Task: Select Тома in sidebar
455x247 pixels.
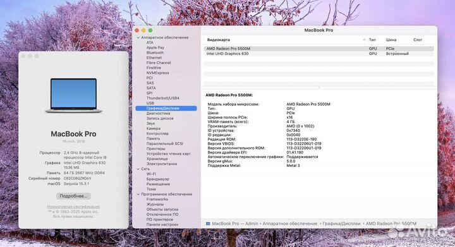Action: point(151,189)
